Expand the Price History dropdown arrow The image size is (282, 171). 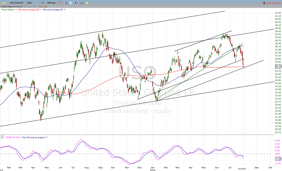pyautogui.click(x=16, y=10)
